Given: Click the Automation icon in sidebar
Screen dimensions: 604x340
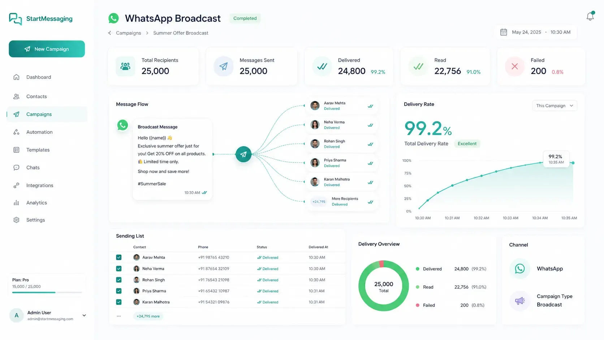Looking at the screenshot, I should tap(16, 132).
